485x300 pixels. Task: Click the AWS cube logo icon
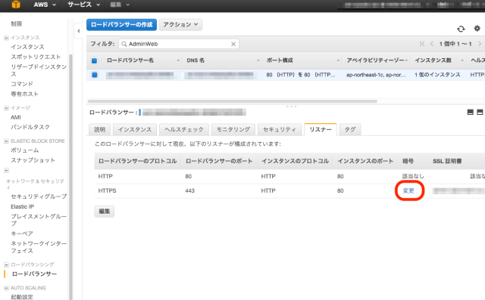[x=16, y=5]
